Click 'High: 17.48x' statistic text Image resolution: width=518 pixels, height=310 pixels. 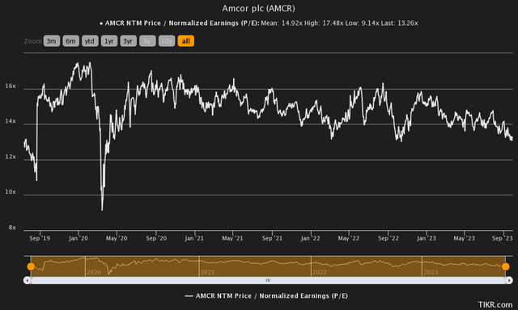click(x=324, y=23)
